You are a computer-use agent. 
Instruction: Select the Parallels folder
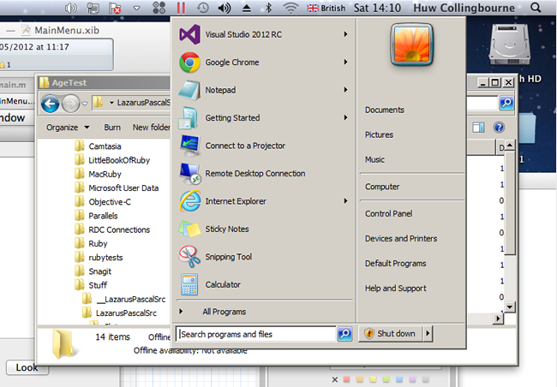[96, 216]
